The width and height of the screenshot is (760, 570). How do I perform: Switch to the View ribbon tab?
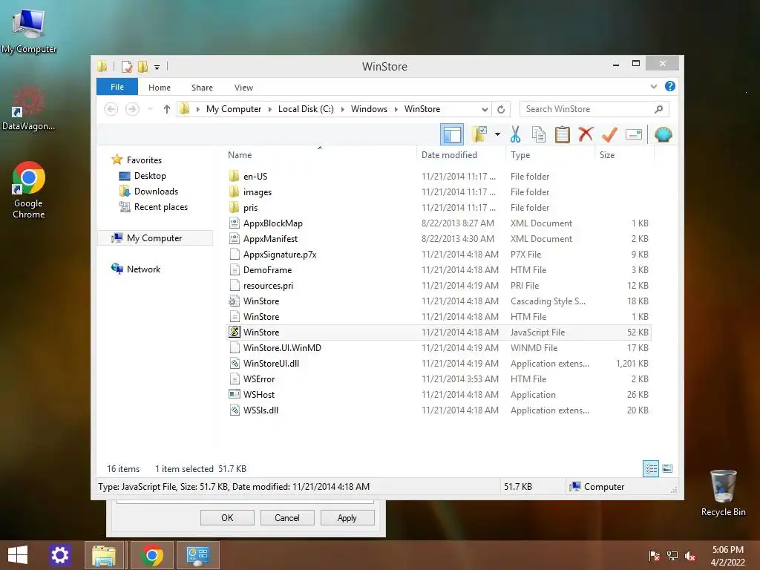243,88
